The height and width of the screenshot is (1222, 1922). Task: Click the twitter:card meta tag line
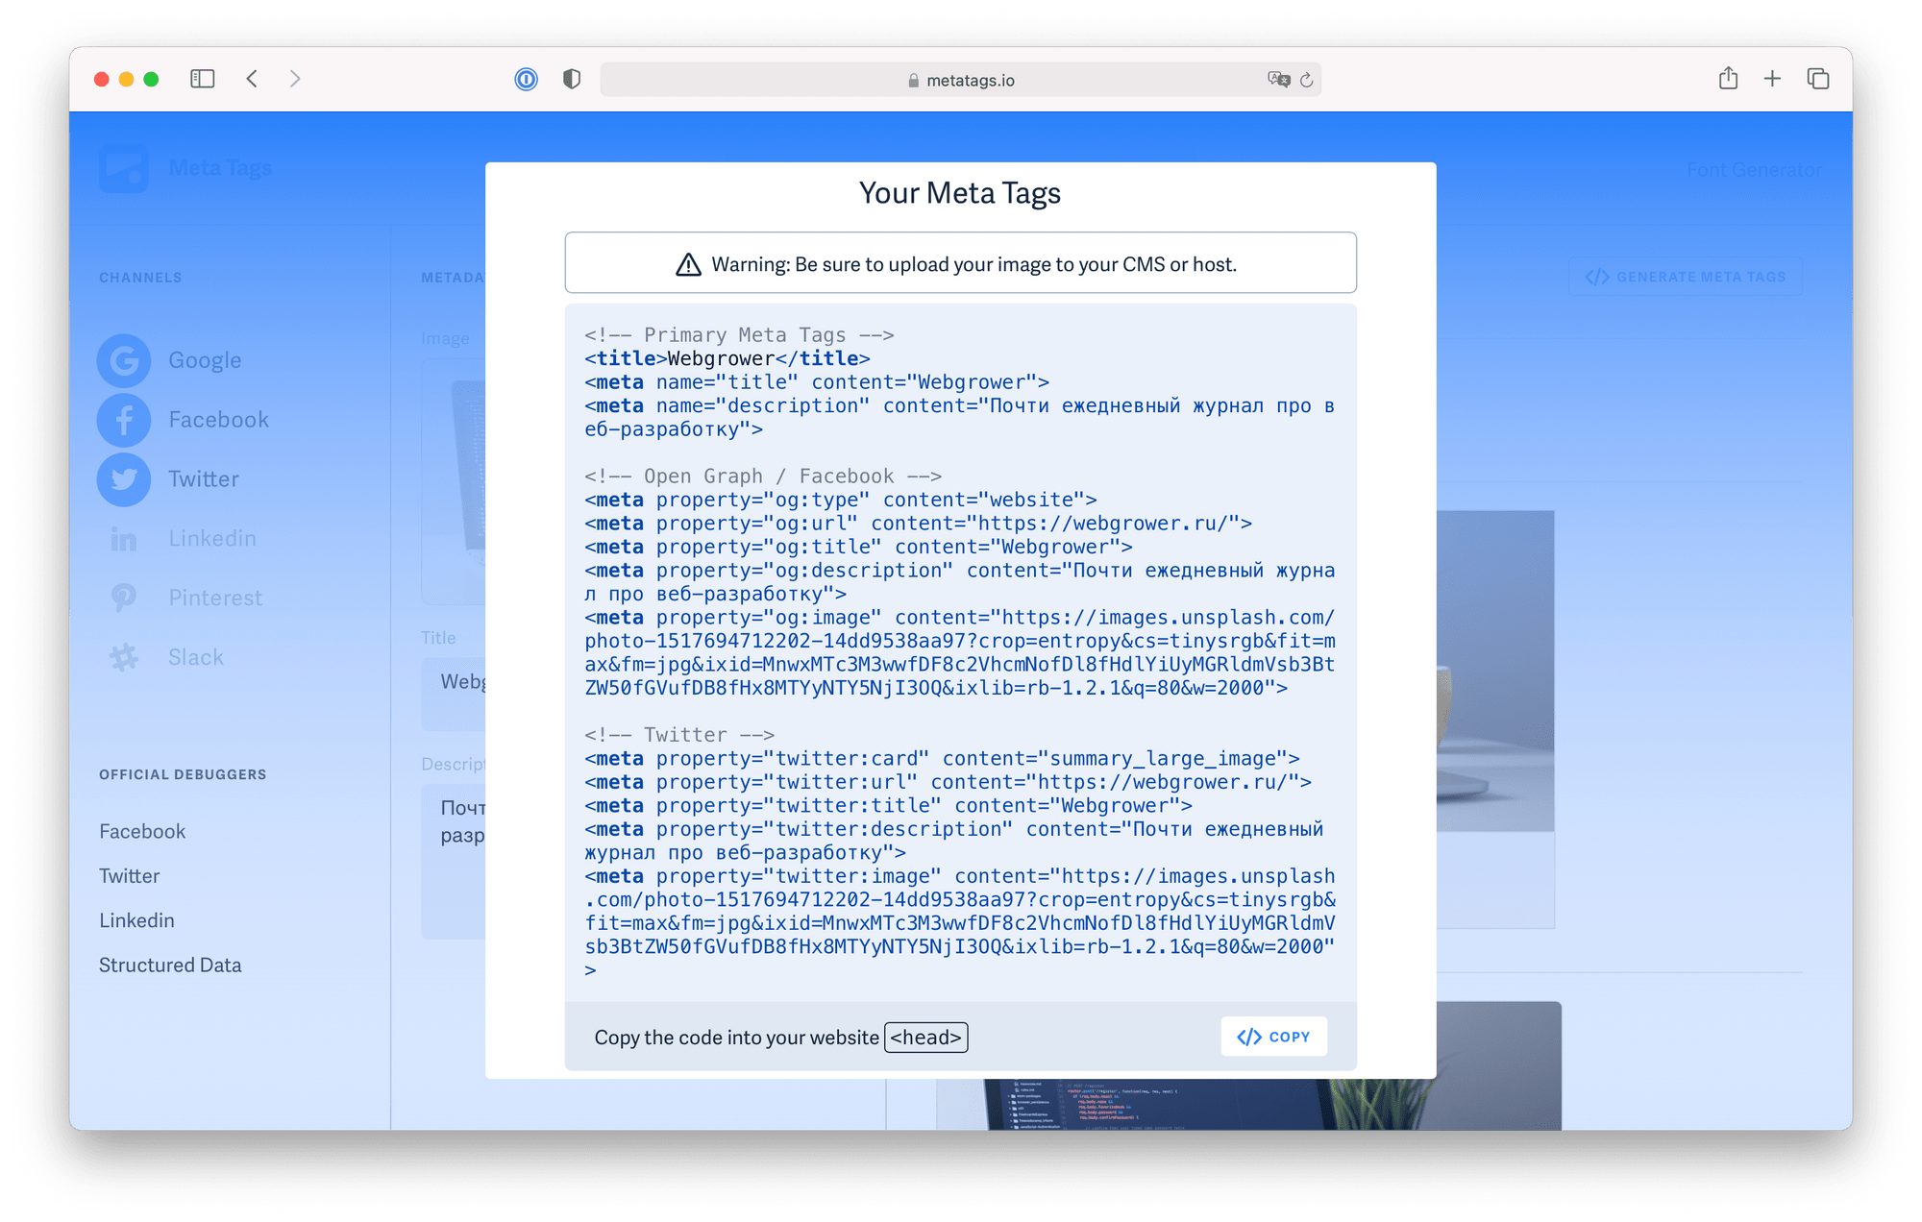pyautogui.click(x=942, y=758)
